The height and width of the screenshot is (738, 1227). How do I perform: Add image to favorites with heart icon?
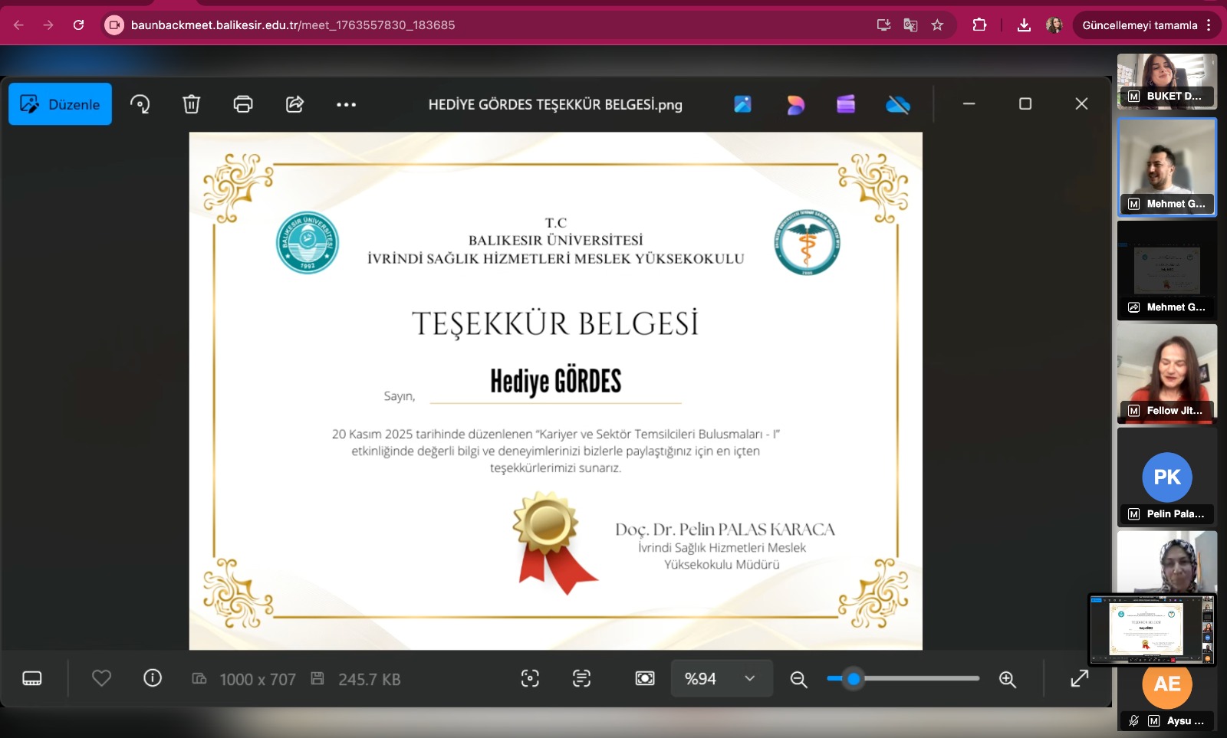click(x=101, y=678)
